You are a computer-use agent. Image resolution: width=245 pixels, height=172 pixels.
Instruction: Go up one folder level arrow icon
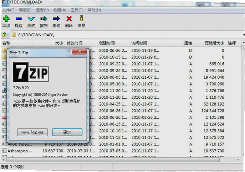click(x=4, y=34)
